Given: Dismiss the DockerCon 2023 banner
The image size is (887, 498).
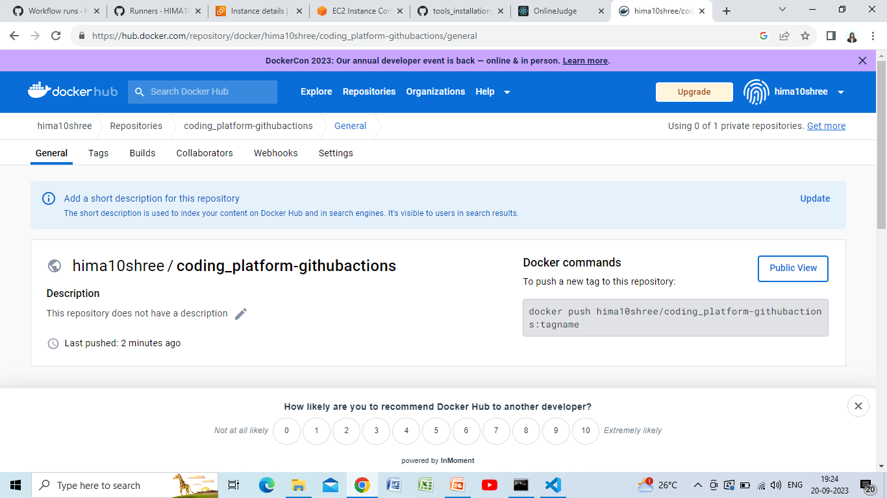Looking at the screenshot, I should tap(862, 61).
